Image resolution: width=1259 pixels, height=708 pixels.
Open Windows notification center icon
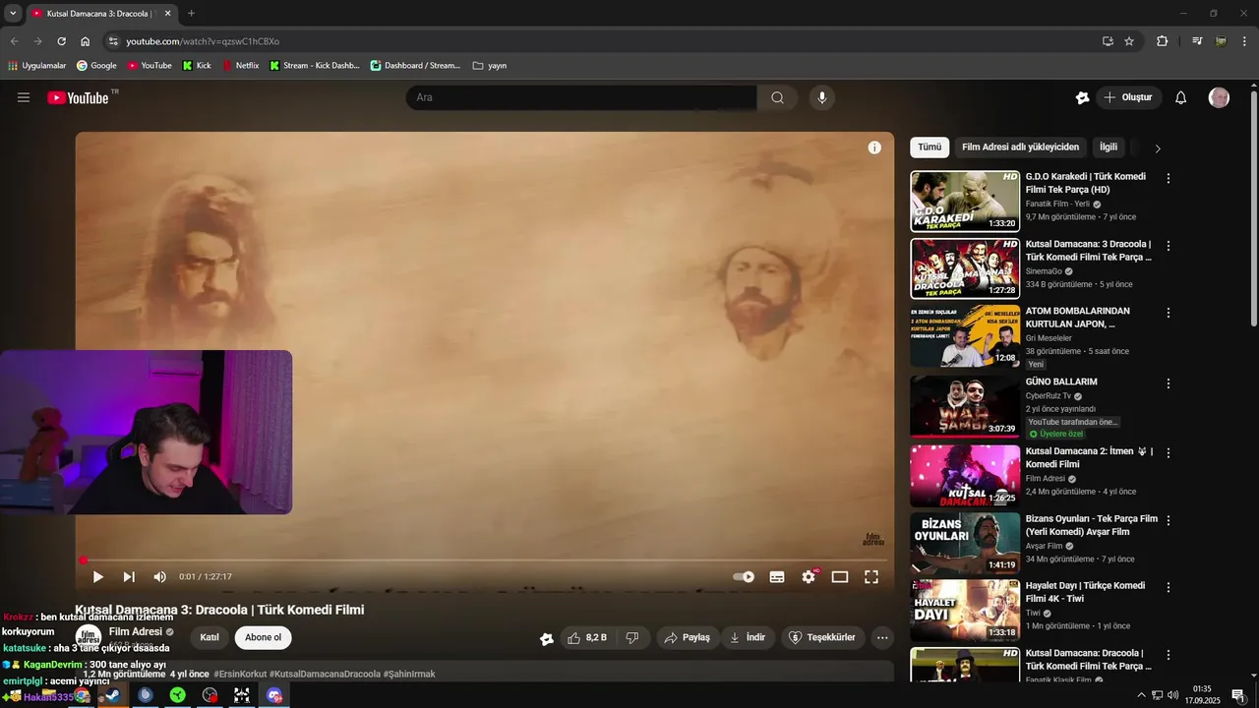coord(1239,695)
